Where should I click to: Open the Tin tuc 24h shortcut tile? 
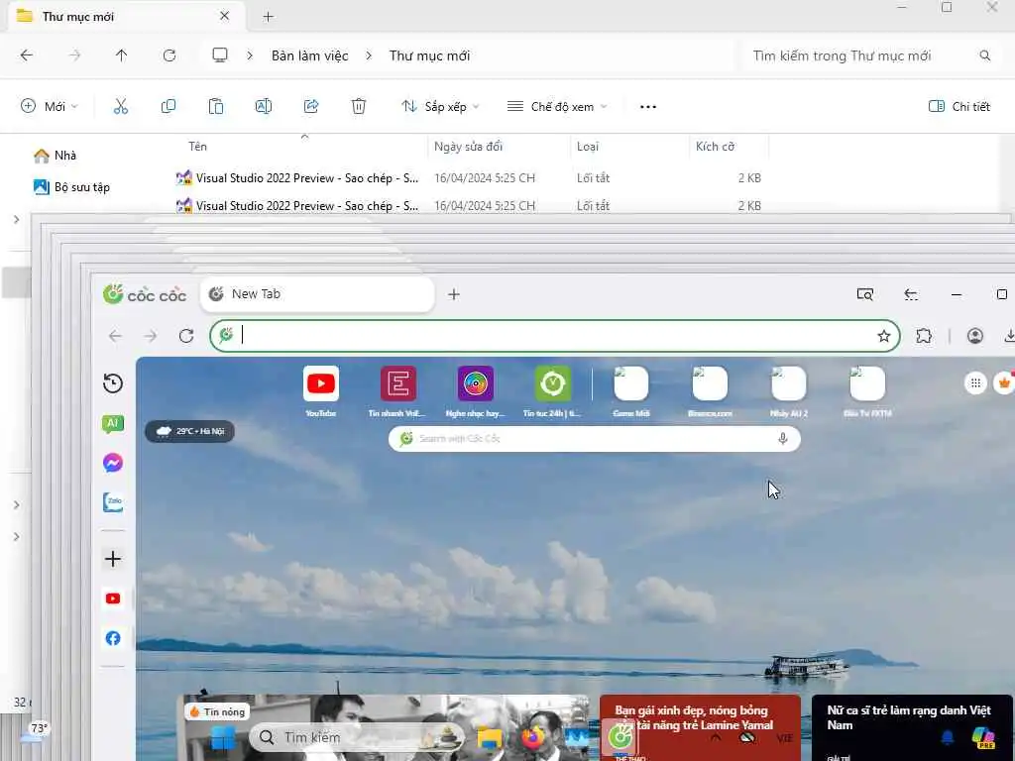552,390
